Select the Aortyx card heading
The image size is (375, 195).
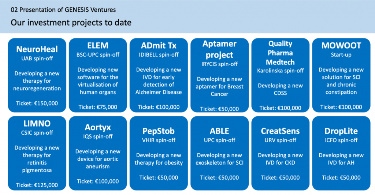(97, 127)
